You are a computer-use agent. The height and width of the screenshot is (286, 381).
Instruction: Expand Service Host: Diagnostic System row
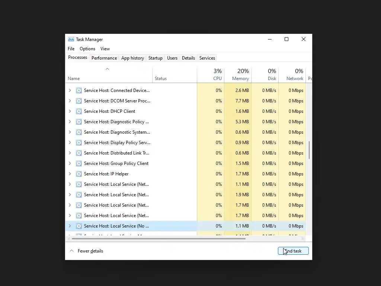tap(70, 132)
